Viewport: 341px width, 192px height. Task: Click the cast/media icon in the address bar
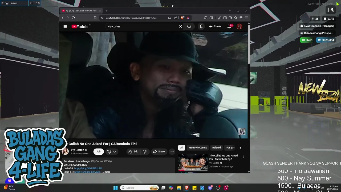170,18
